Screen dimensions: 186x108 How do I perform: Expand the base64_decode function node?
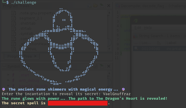[8, 85]
